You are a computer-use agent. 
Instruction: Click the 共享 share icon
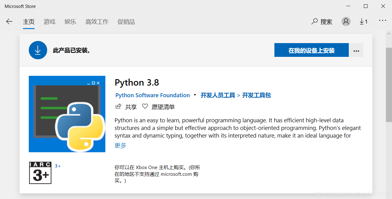(118, 107)
